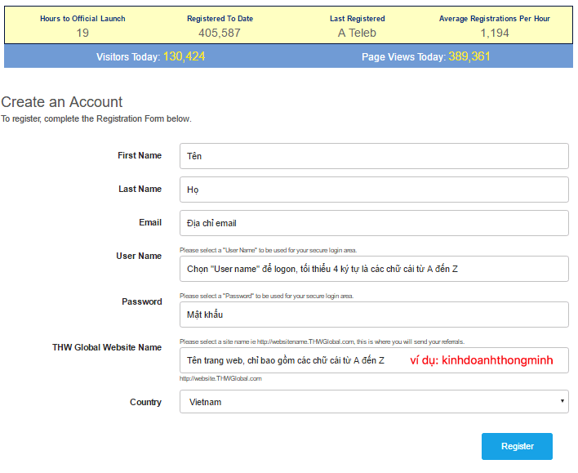Open the Country dropdown showing Vietnam
The width and height of the screenshot is (578, 473).
click(x=374, y=402)
